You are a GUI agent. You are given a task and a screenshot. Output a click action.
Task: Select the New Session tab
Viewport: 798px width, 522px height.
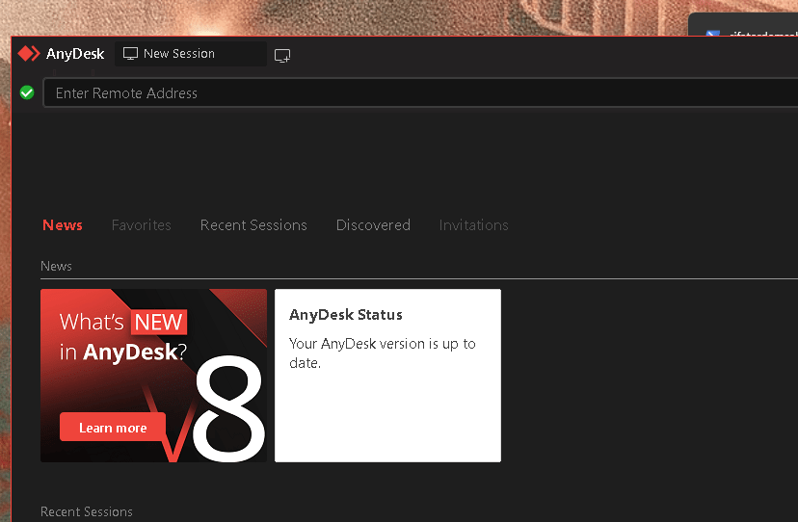coord(191,54)
